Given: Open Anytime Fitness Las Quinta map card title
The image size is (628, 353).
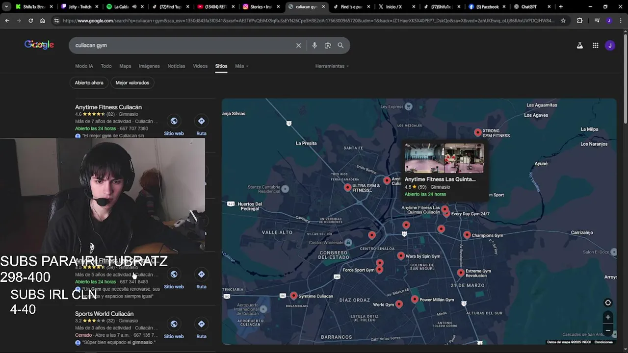Looking at the screenshot, I should 440,179.
